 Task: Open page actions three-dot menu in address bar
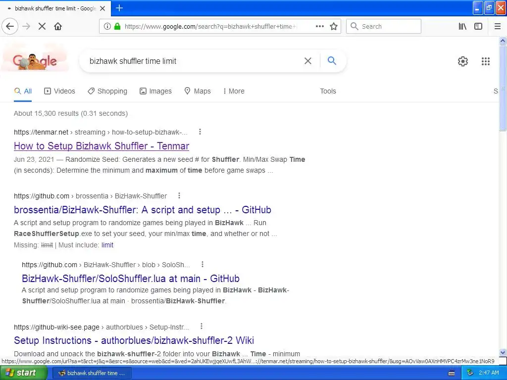coord(319,27)
